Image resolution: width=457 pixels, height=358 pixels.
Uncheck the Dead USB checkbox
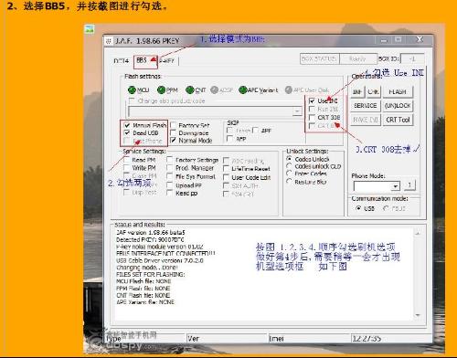click(x=127, y=132)
